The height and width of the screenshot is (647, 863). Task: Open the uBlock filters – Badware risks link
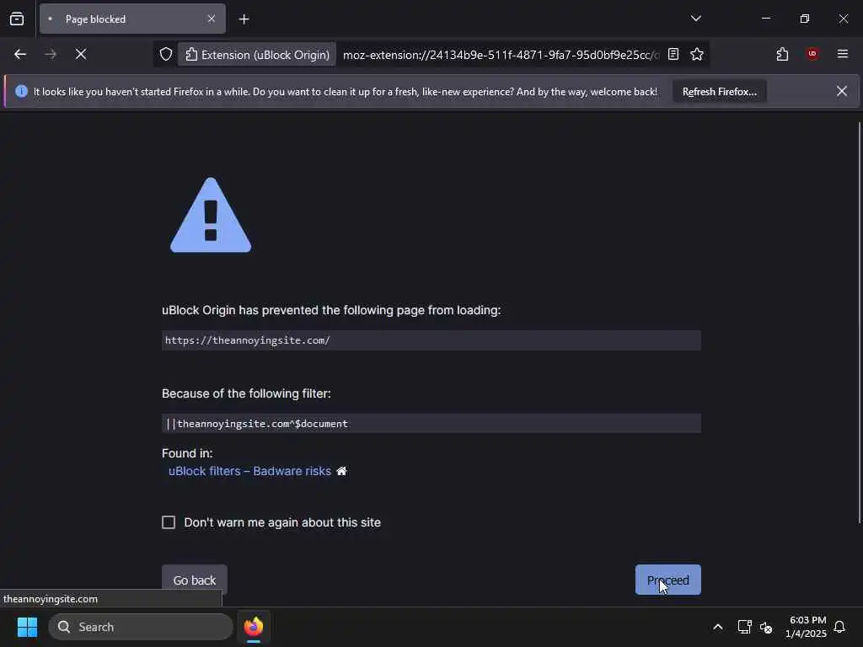pos(249,471)
